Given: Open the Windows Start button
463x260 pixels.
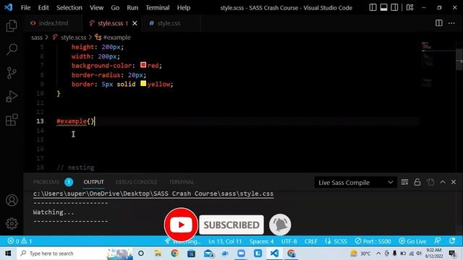Looking at the screenshot, I should 8,253.
